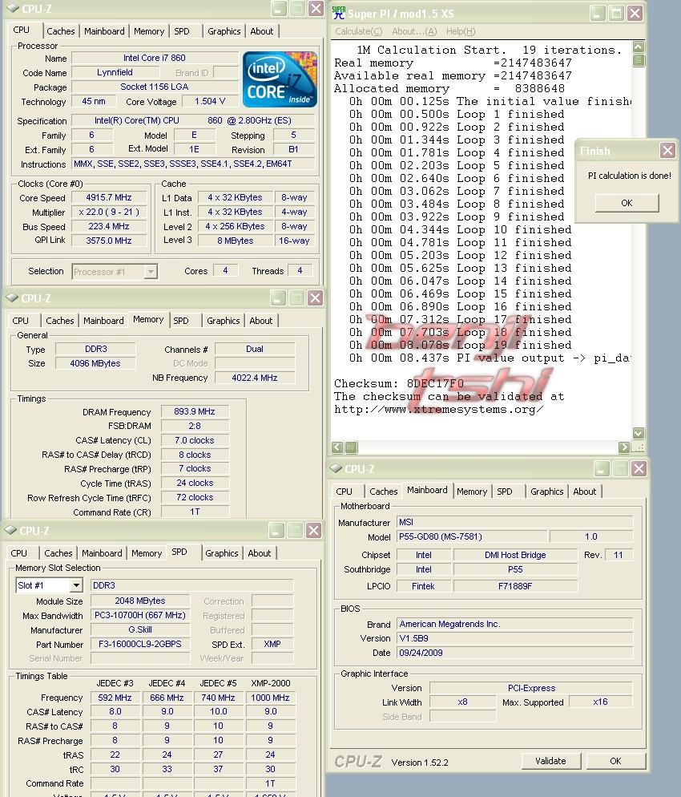Screen dimensions: 681x797
Task: Close the Finish dialog with X button
Action: pos(667,151)
